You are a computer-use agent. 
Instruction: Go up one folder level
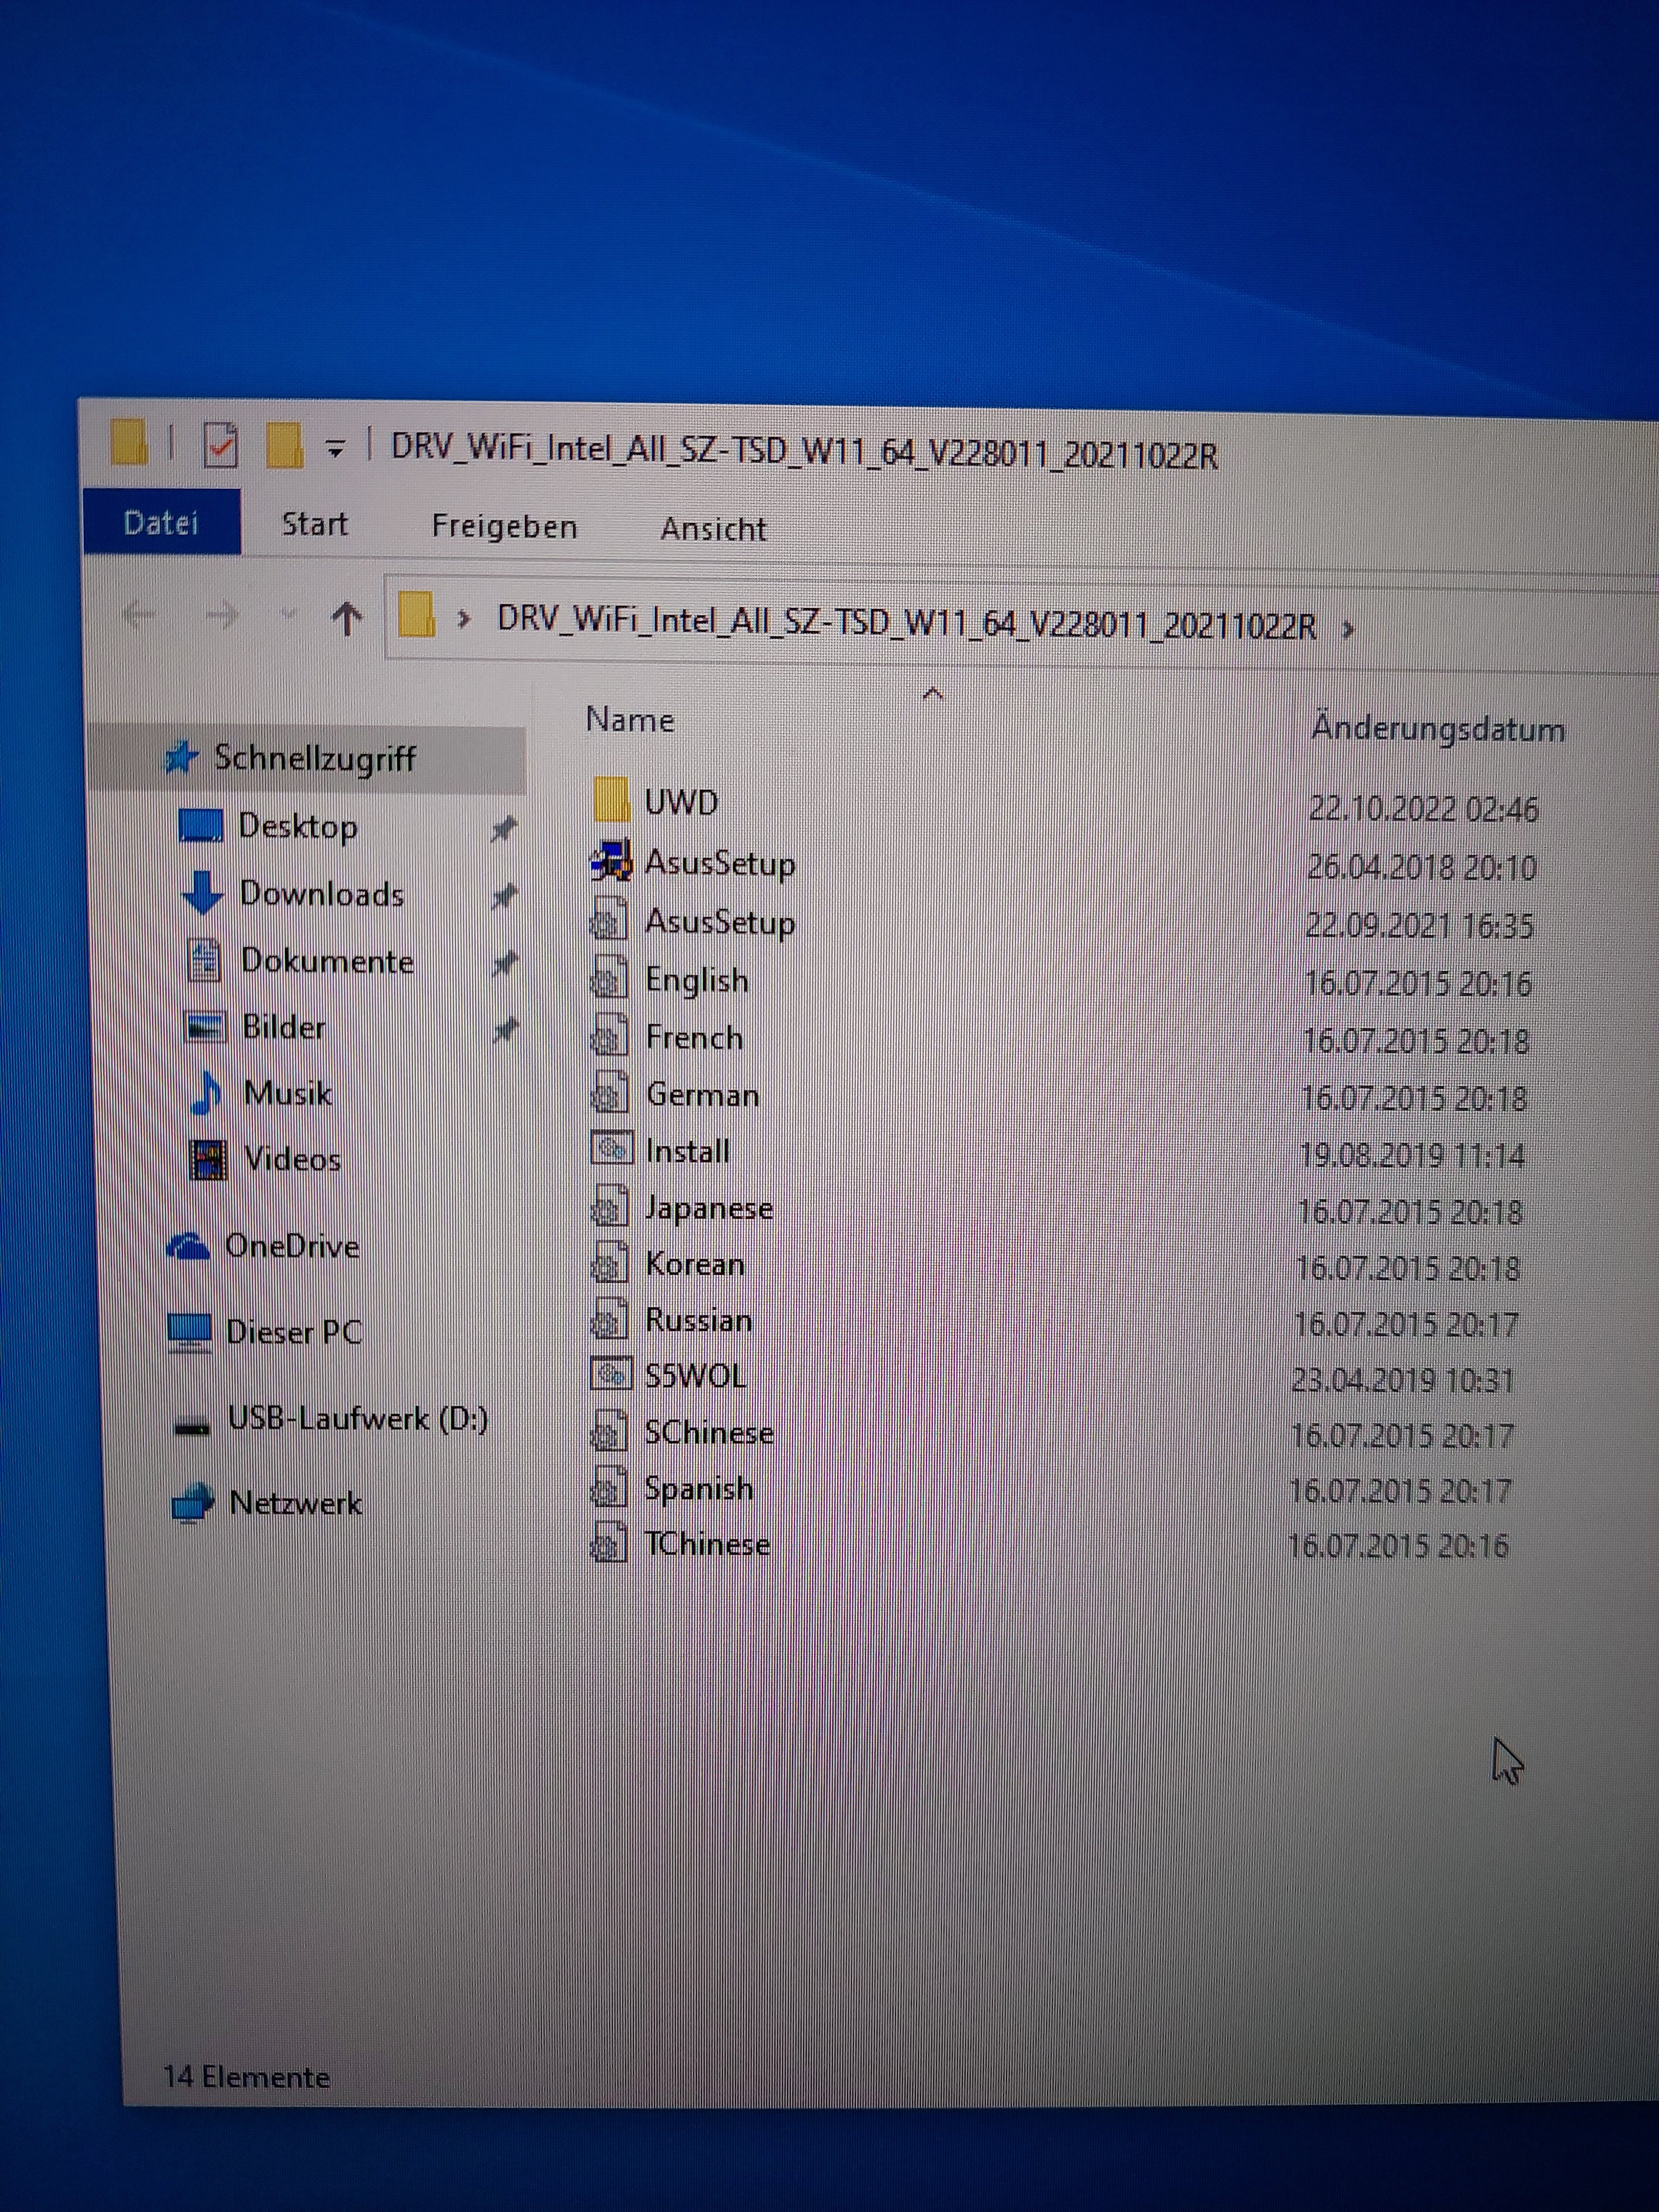tap(346, 619)
